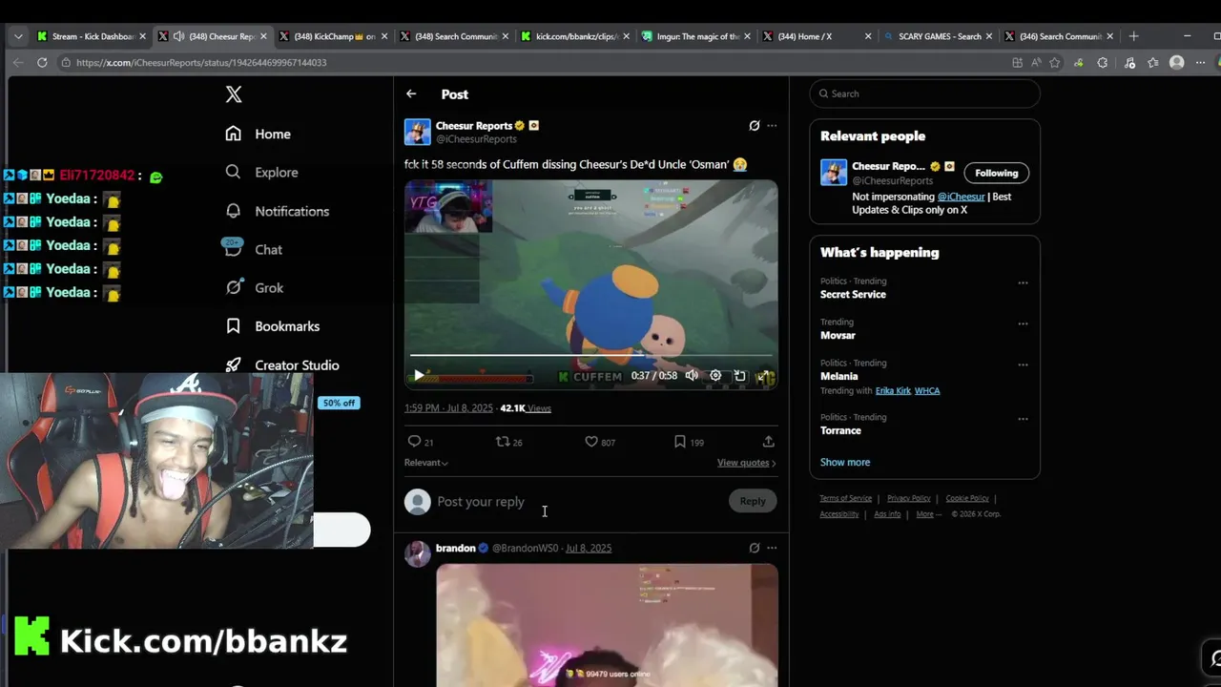1221x687 pixels.
Task: Open Secret Service trending topic
Action: [x=853, y=294]
